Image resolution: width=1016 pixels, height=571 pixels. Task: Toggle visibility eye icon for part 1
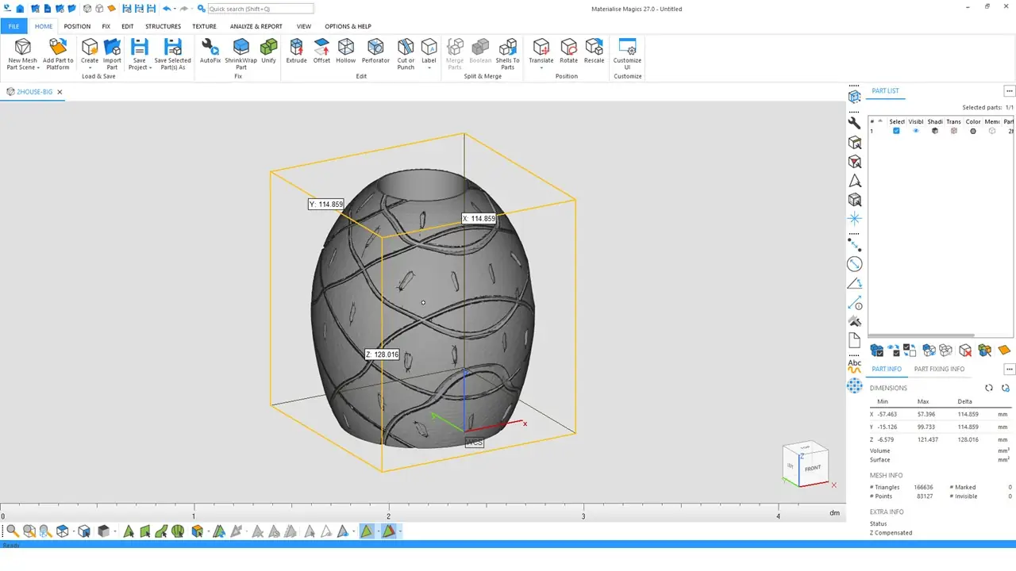(x=916, y=131)
